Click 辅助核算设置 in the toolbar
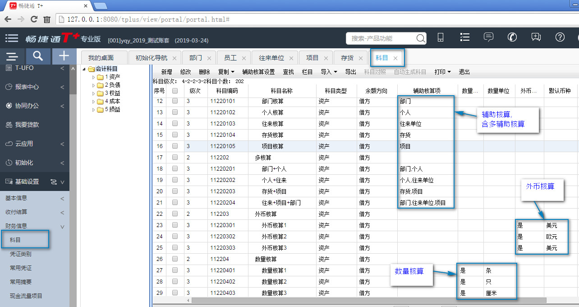The height and width of the screenshot is (307, 579). (258, 72)
